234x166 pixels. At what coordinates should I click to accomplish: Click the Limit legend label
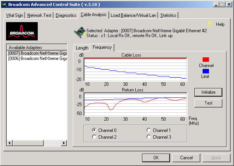click(x=205, y=76)
